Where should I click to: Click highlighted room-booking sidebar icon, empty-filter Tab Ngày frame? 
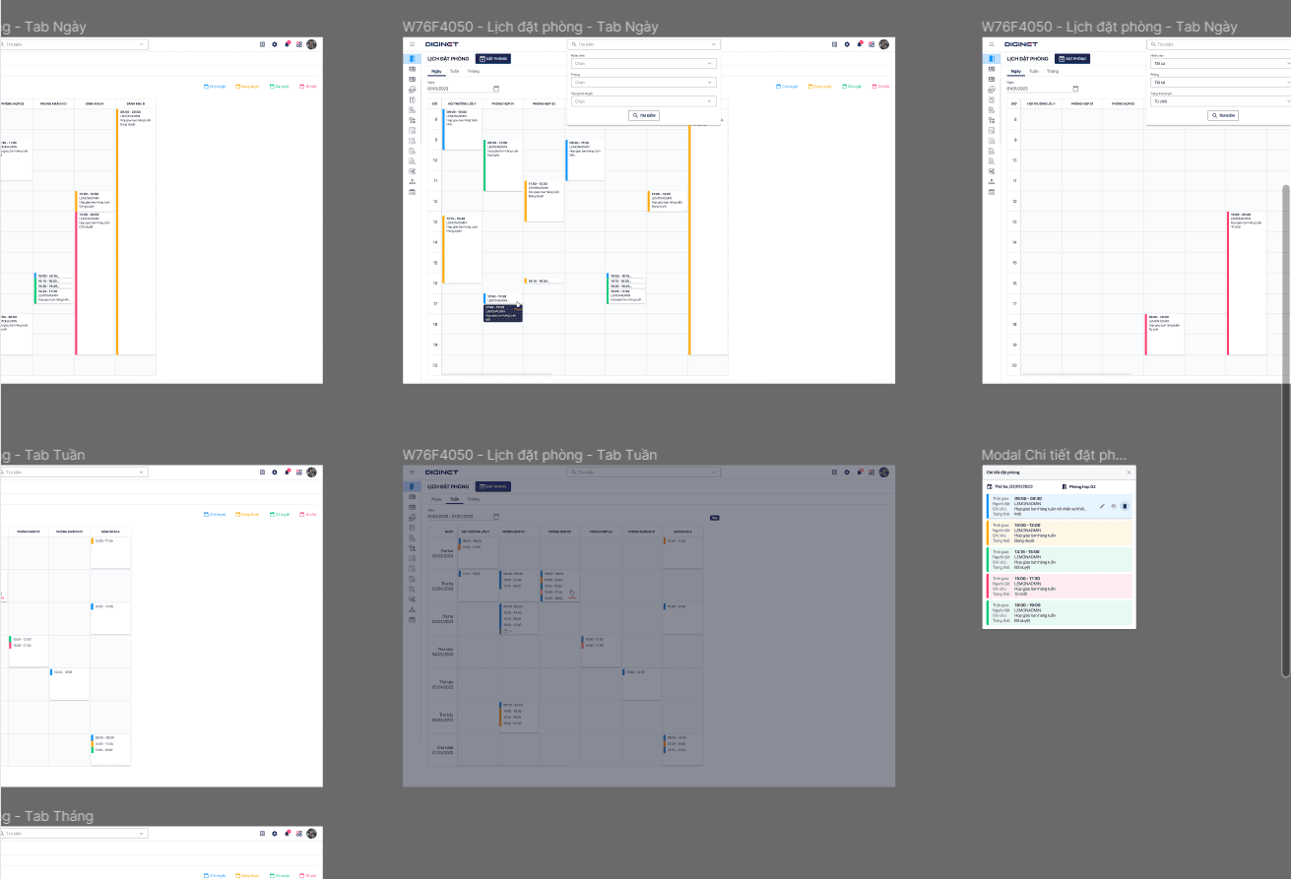tap(412, 59)
